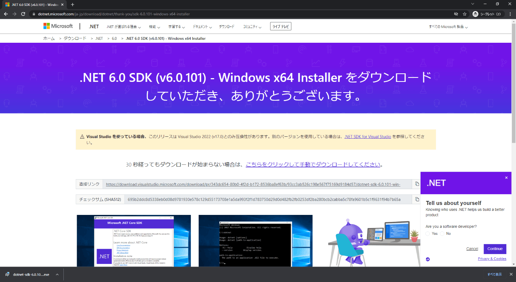Open the command prompt screenshot

pyautogui.click(x=255, y=241)
